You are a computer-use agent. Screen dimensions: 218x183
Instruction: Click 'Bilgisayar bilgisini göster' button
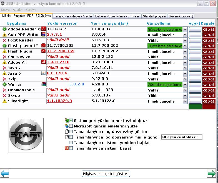(x=106, y=174)
